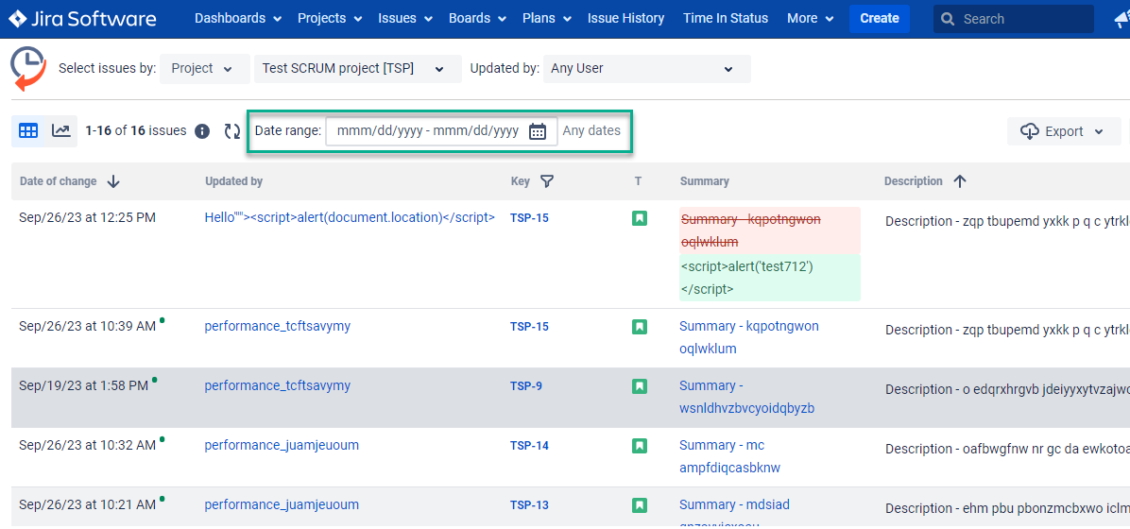Sort by Date of change arrow
Image resolution: width=1130 pixels, height=529 pixels.
pos(113,181)
